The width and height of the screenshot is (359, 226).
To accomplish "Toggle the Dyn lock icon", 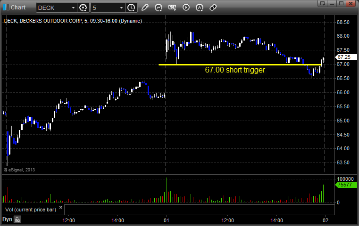I will 17,219.
